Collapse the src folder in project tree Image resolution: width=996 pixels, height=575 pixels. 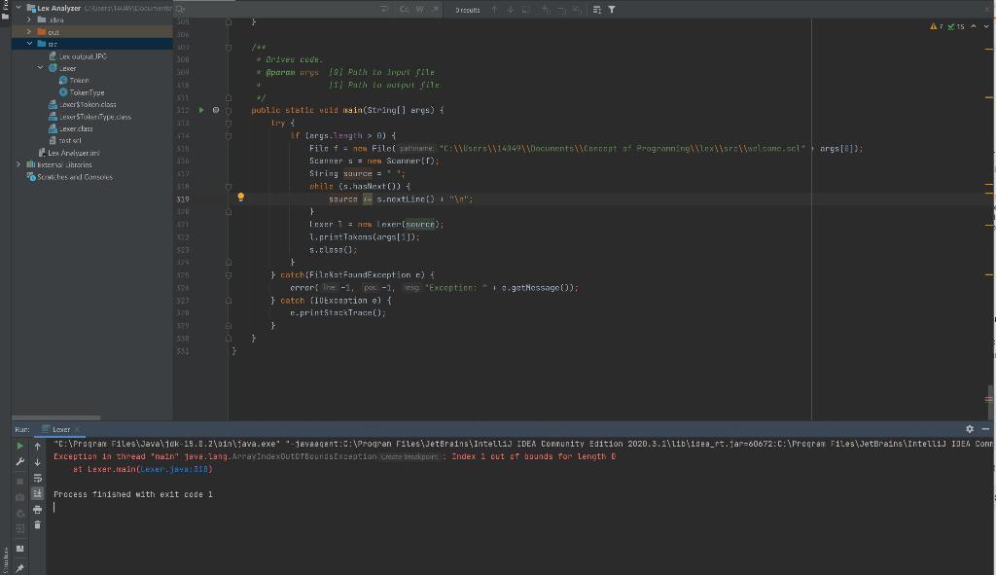pos(29,44)
